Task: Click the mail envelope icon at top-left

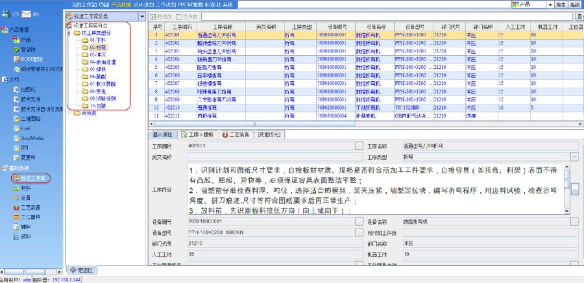Action: tap(26, 14)
